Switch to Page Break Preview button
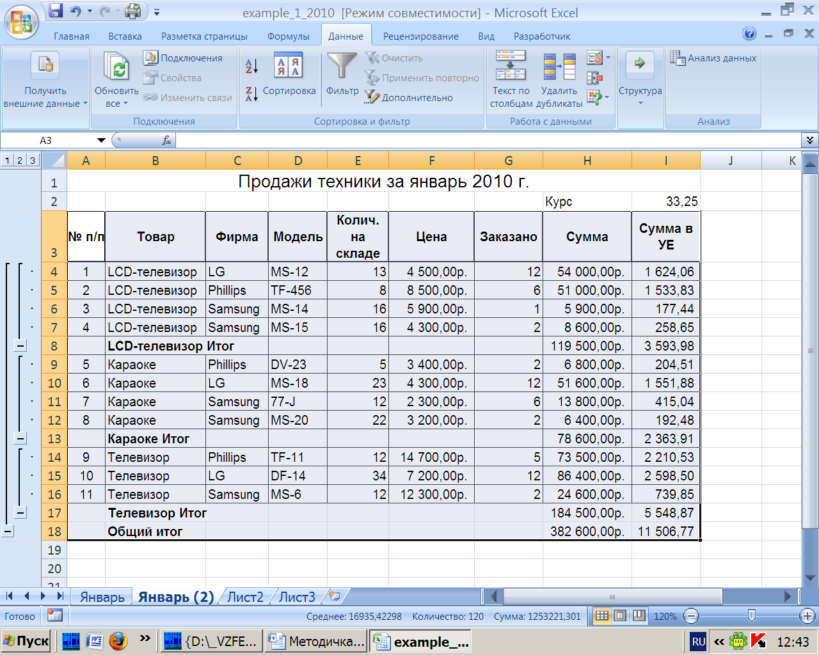Screen dimensions: 819x655 (x=639, y=616)
